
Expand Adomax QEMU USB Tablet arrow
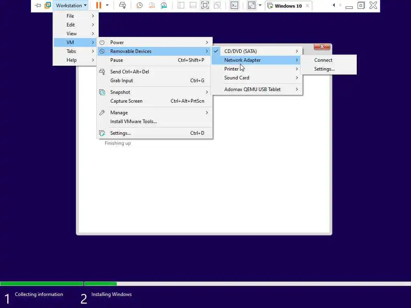click(x=297, y=89)
